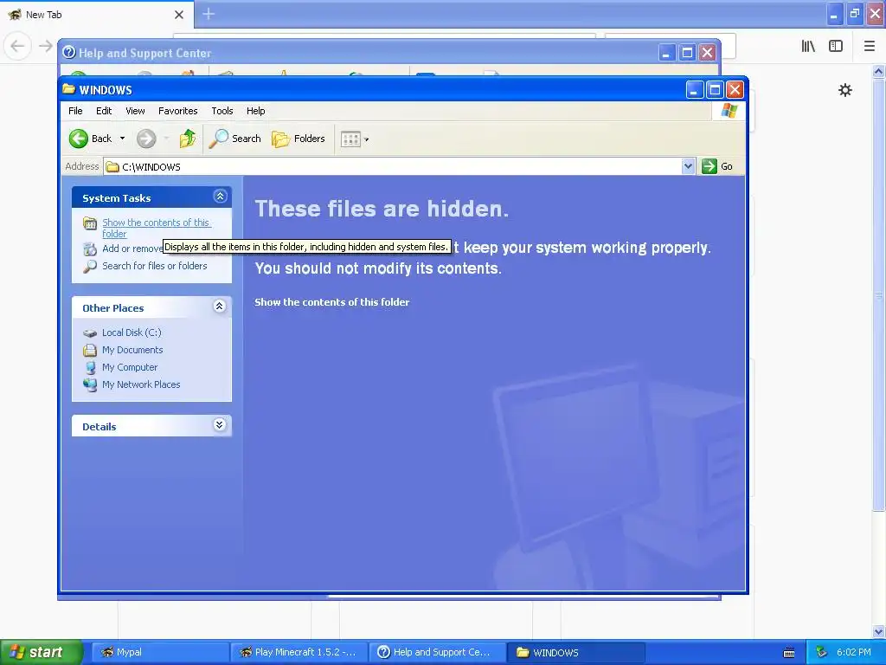This screenshot has width=886, height=665.
Task: Click browser scrollbar up arrow
Action: pyautogui.click(x=878, y=71)
